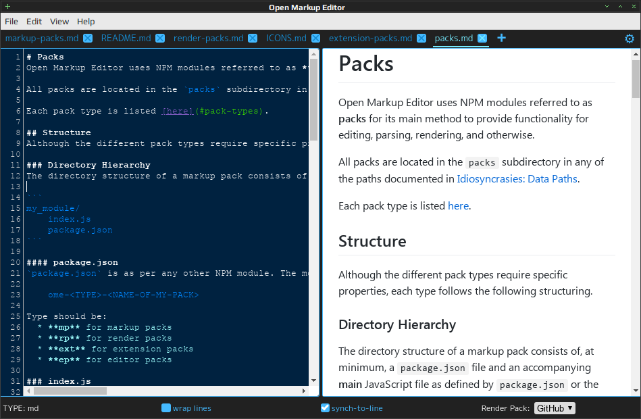Click the '#### package.json' line in editor
The height and width of the screenshot is (419, 641).
72,262
